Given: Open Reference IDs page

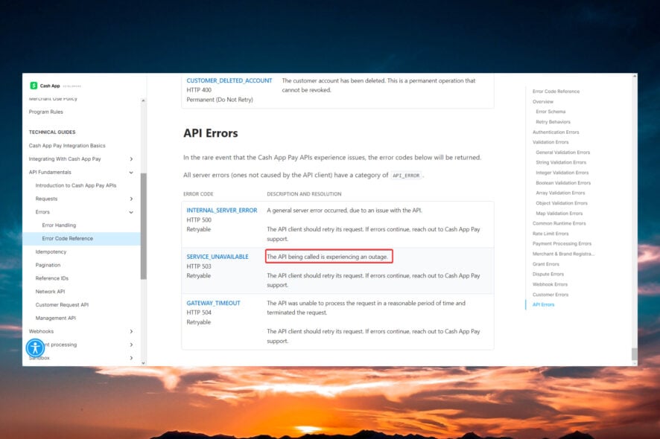Looking at the screenshot, I should 52,278.
